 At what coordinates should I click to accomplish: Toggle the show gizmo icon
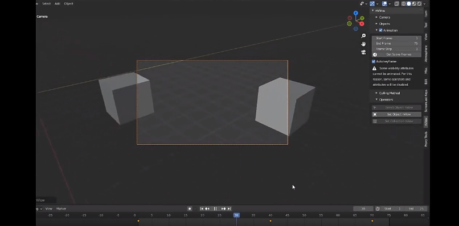[372, 4]
